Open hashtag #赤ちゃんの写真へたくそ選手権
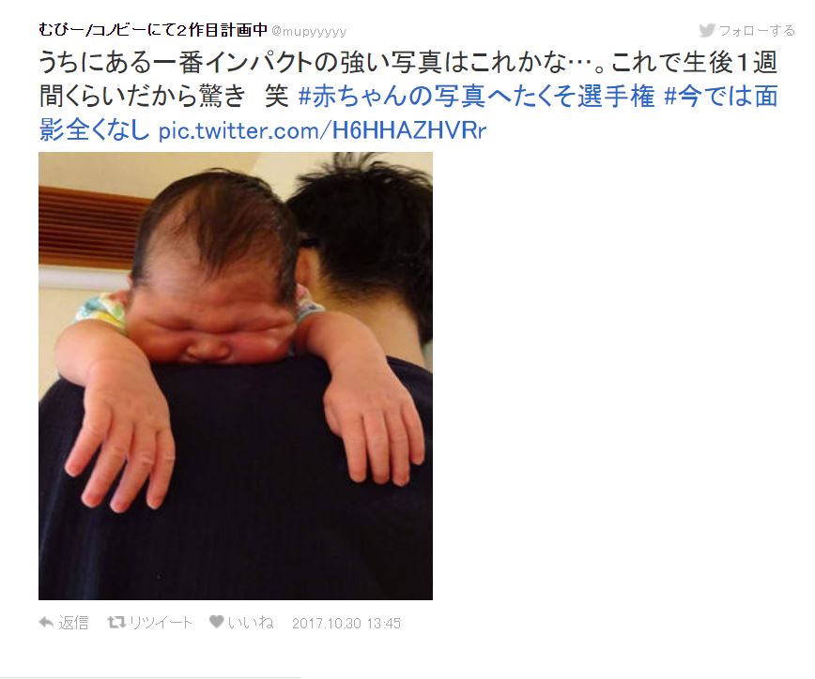 point(476,97)
